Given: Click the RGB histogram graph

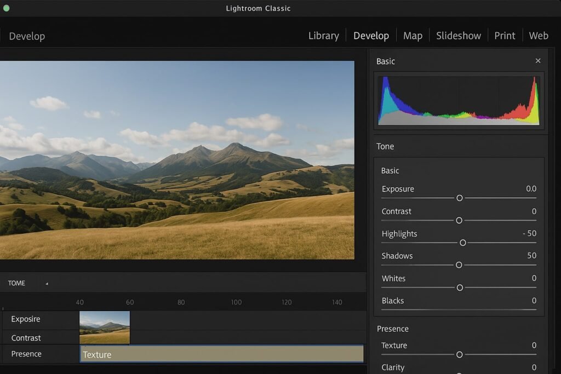Looking at the screenshot, I should (x=459, y=100).
